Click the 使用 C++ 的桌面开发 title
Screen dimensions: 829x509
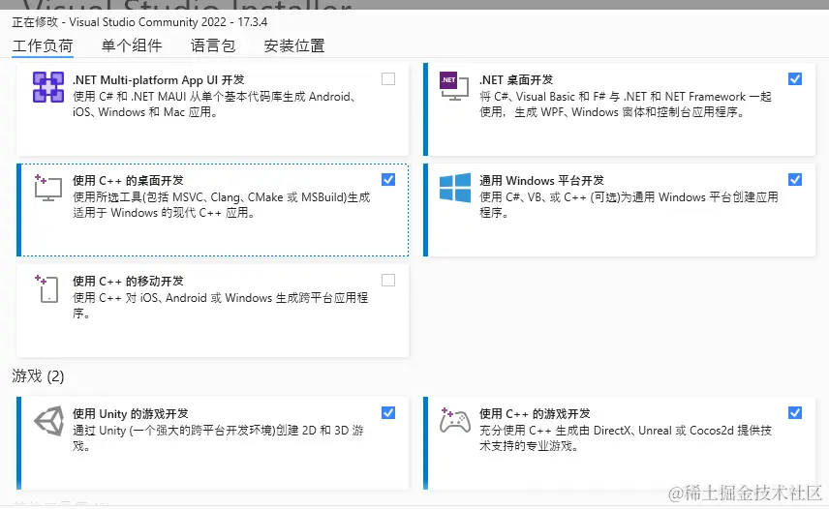[128, 181]
